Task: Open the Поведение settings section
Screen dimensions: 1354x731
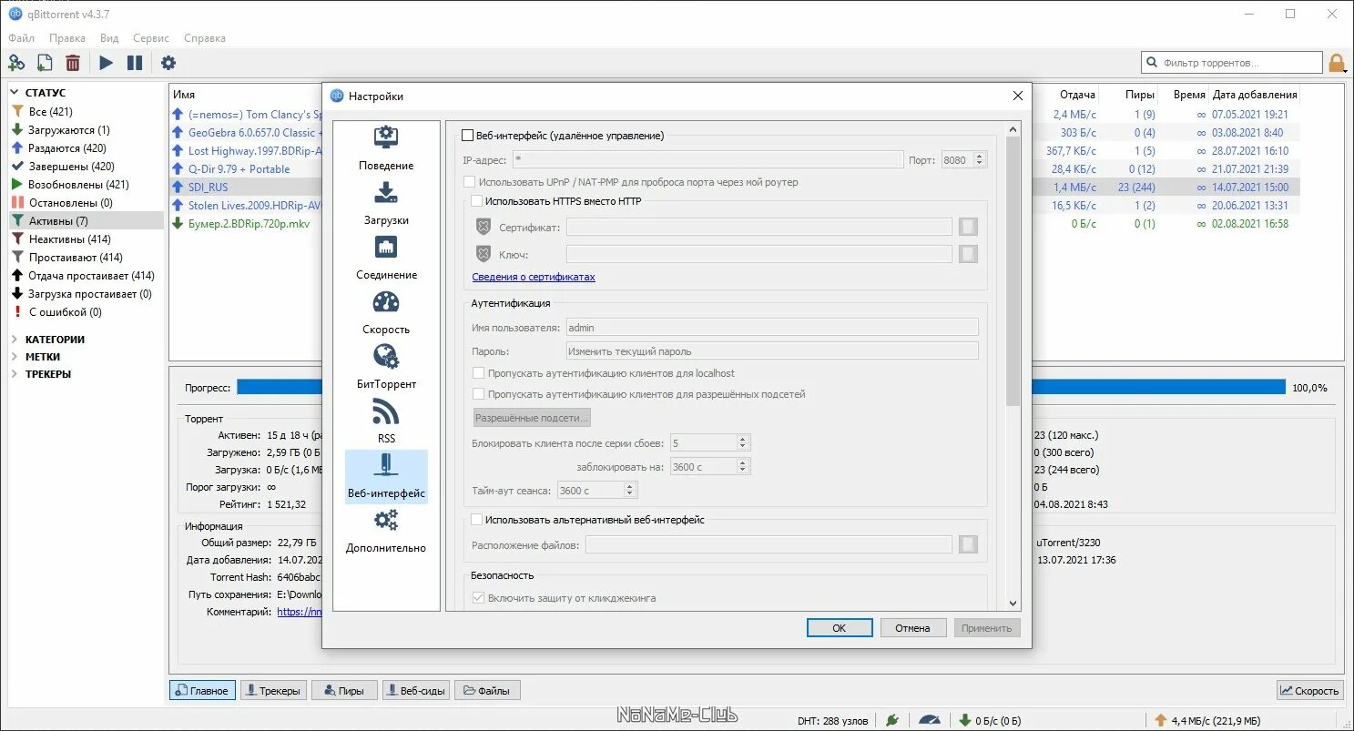Action: 386,148
